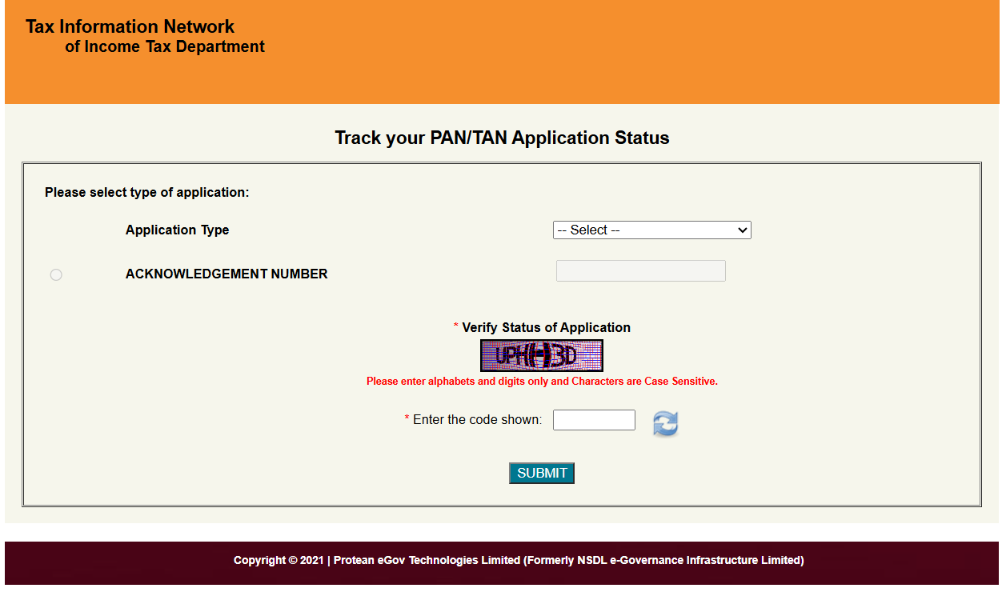Select the Acknowledgement Number radio button
This screenshot has height=596, width=1002.
pos(56,274)
